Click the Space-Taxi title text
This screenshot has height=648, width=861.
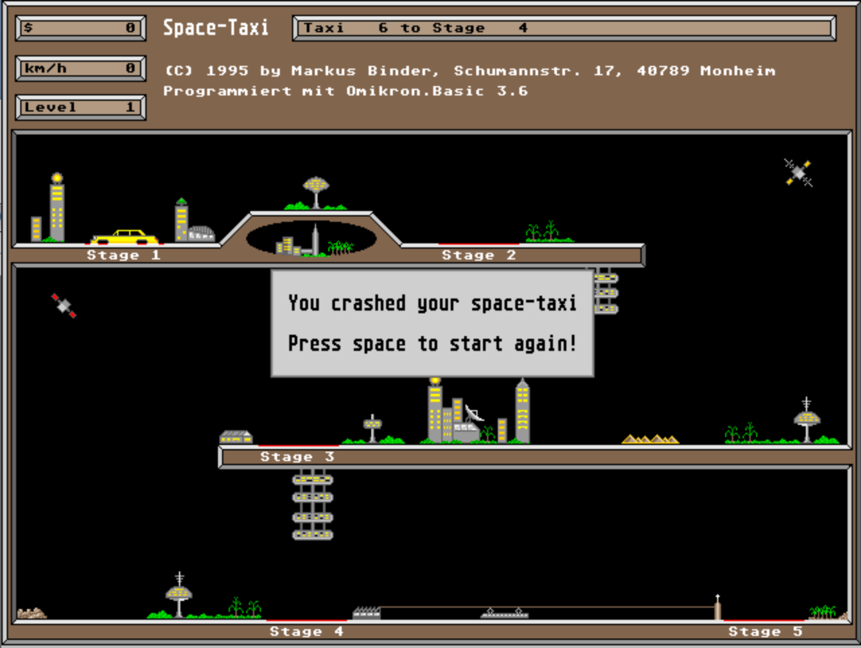point(216,28)
